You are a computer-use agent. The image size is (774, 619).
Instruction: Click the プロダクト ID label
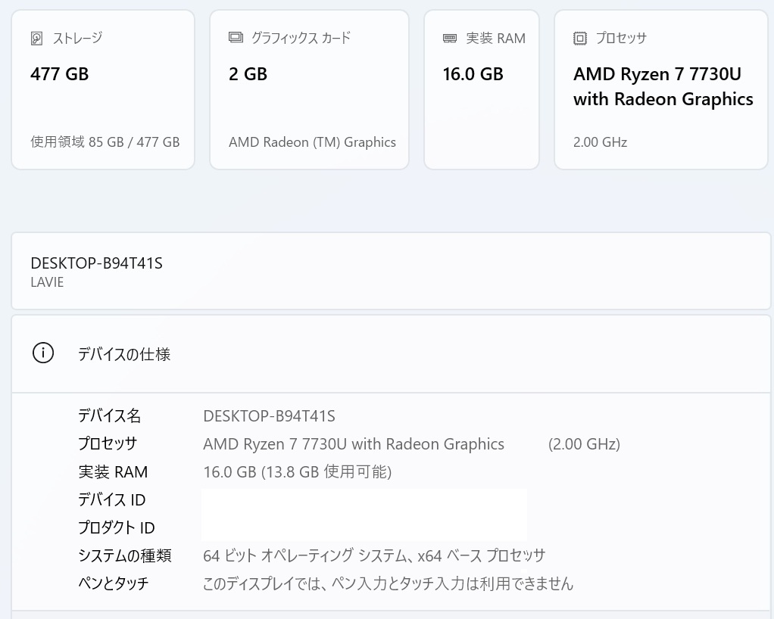pyautogui.click(x=117, y=527)
